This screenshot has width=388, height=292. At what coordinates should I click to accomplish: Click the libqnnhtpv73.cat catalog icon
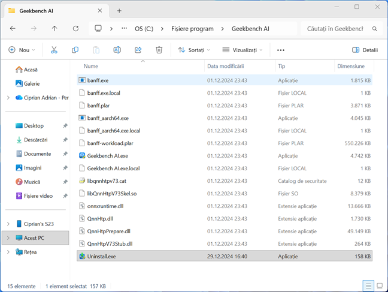point(82,180)
